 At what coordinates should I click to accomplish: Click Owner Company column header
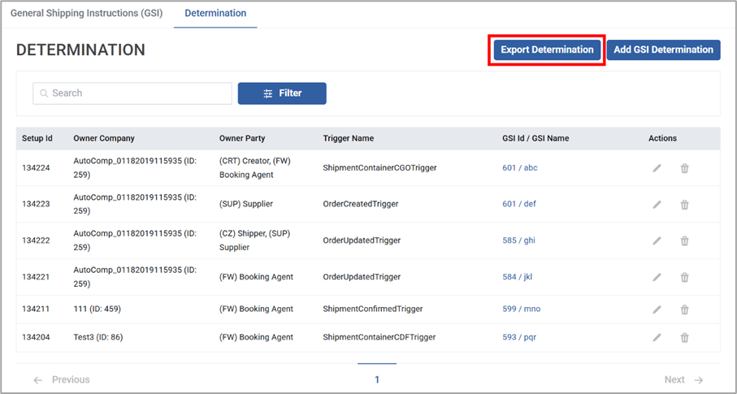click(104, 138)
